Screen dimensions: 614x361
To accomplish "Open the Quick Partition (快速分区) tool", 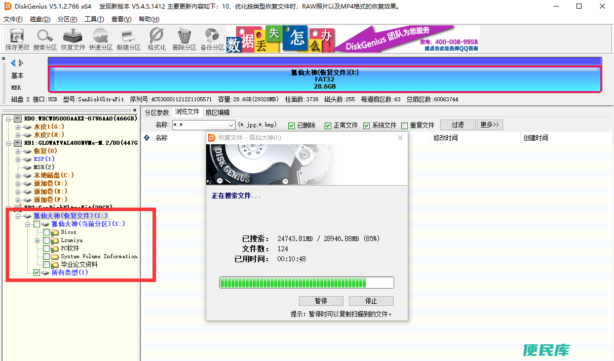I will [x=101, y=39].
